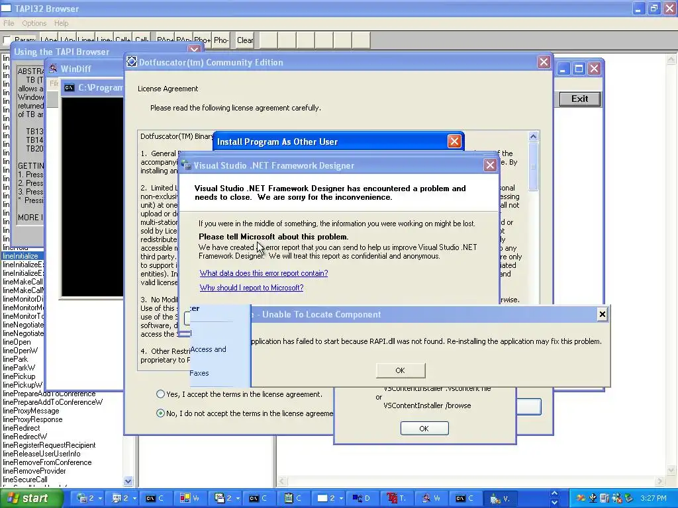
Task: Open the Options menu in TAPI32 Browser
Action: (x=34, y=23)
